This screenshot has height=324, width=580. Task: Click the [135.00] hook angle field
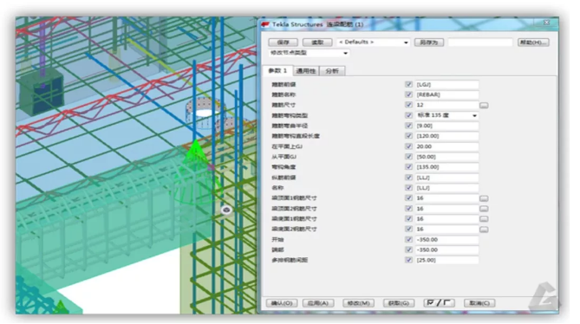446,167
